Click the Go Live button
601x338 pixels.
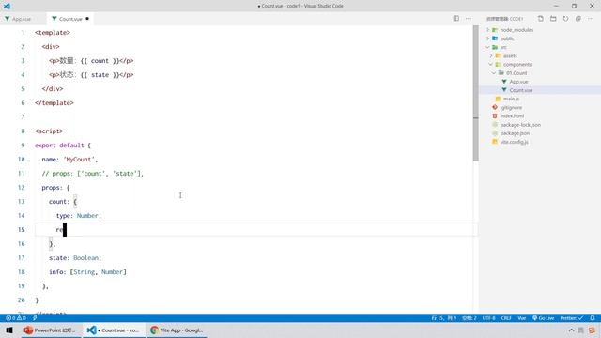click(543, 318)
